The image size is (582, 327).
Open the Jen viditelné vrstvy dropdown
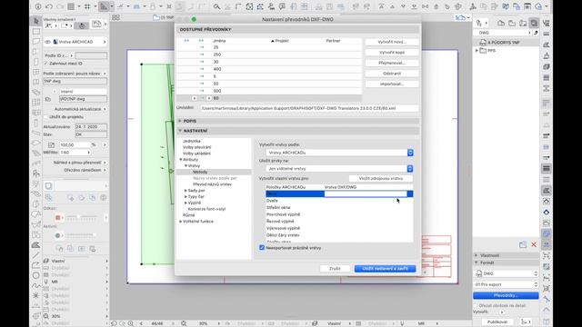(x=339, y=169)
